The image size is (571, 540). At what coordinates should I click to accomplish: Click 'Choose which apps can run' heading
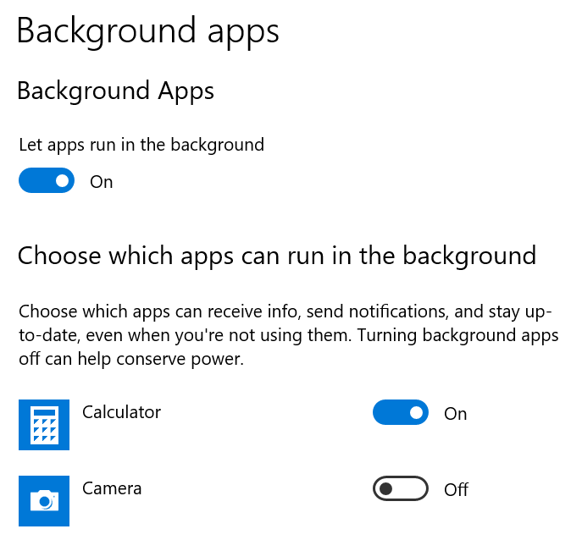[277, 256]
